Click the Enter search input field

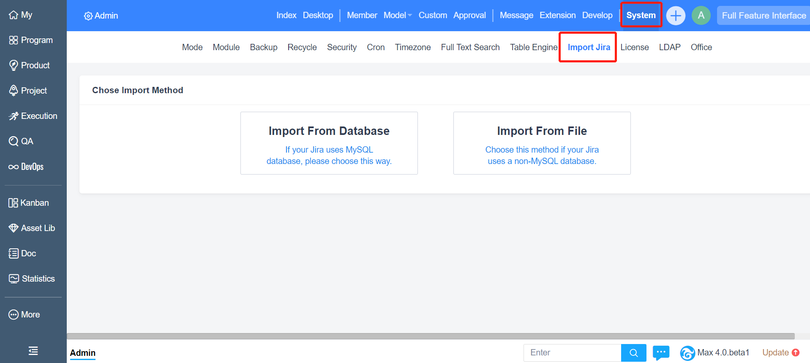point(572,352)
